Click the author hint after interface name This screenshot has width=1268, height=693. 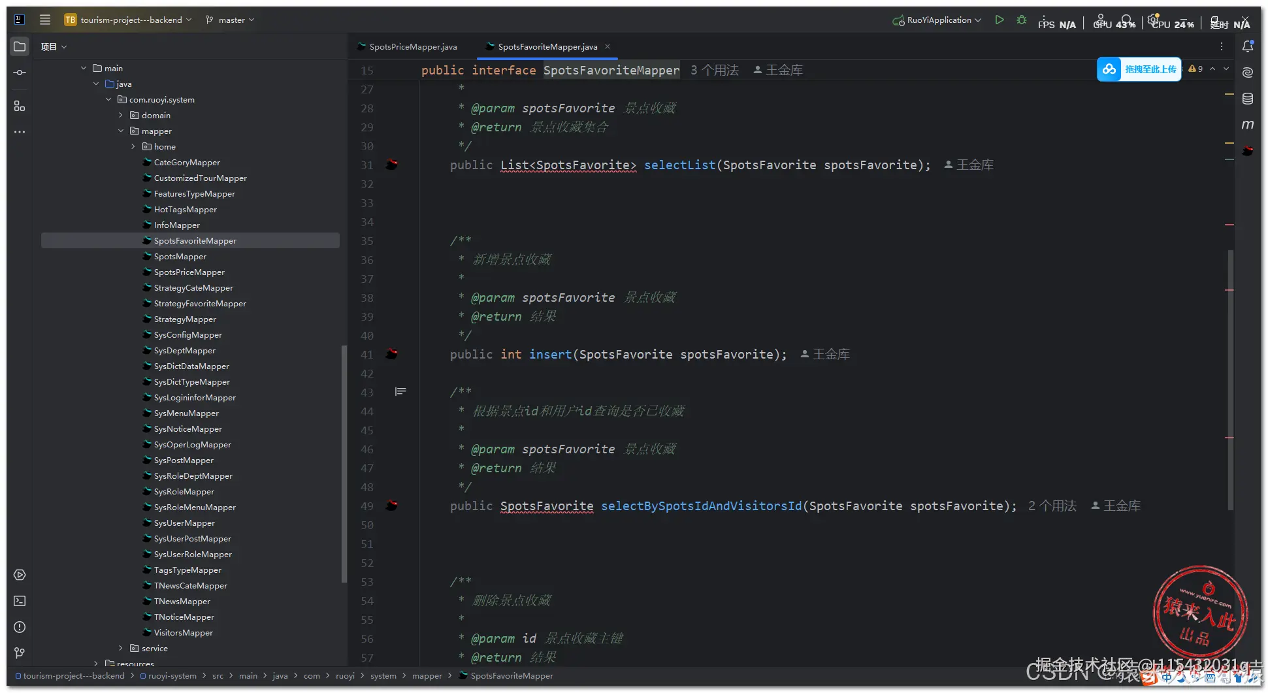click(x=778, y=70)
